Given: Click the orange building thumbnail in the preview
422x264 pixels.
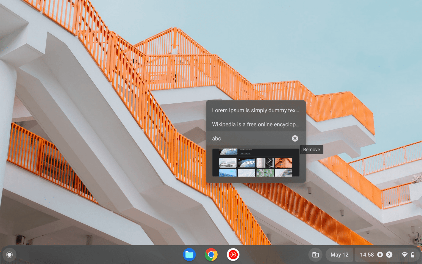Looking at the screenshot, I should [284, 163].
